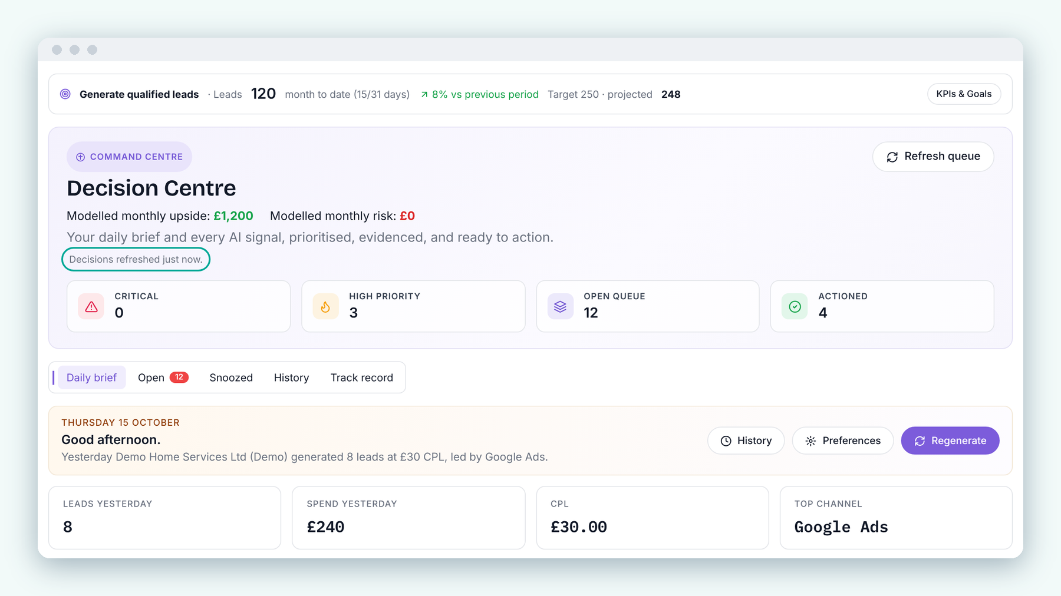Click the projected 248 value
The width and height of the screenshot is (1061, 596).
click(x=671, y=94)
